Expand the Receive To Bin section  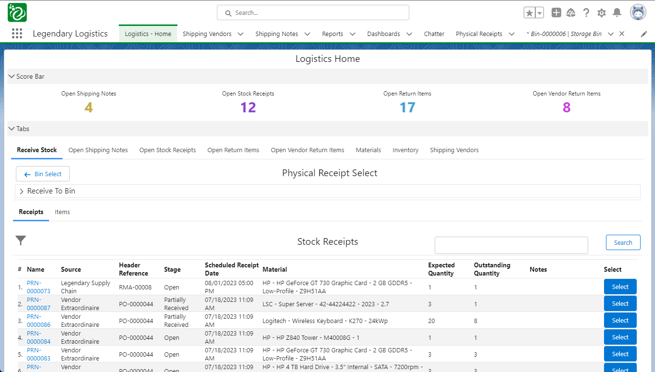pyautogui.click(x=22, y=191)
